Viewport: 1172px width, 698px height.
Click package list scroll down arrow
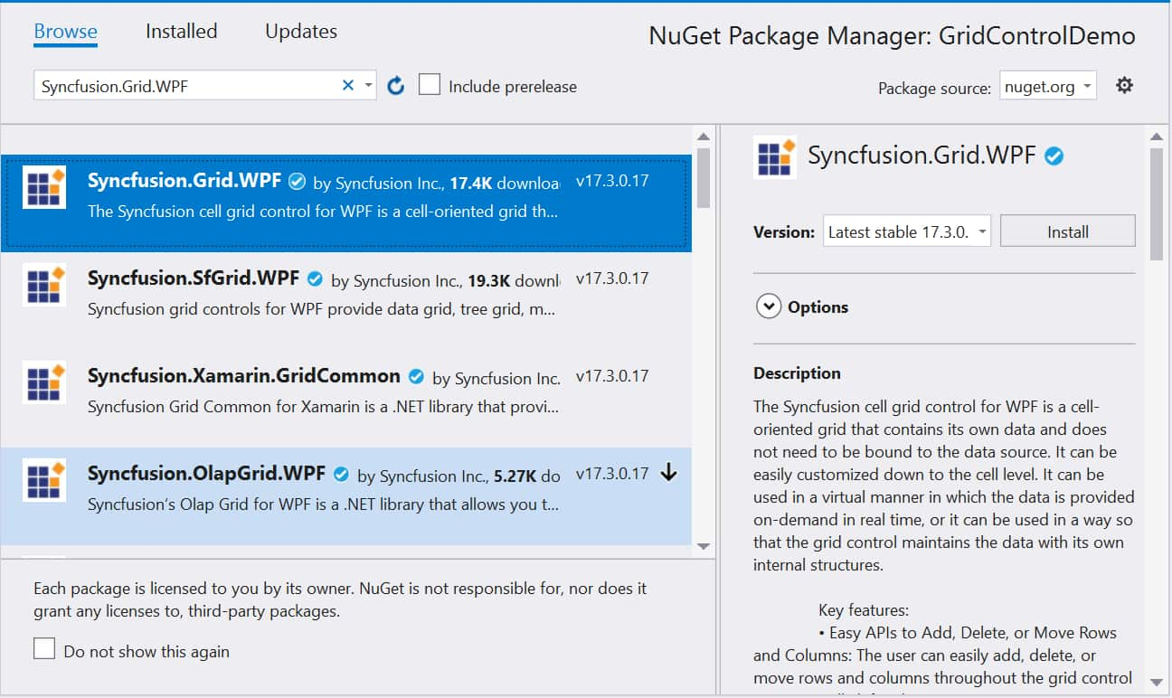pyautogui.click(x=704, y=546)
